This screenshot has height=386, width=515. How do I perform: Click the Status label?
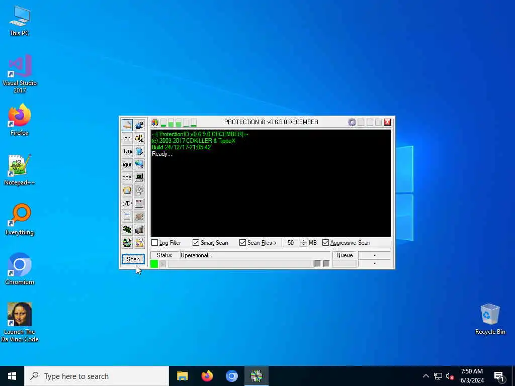click(164, 255)
